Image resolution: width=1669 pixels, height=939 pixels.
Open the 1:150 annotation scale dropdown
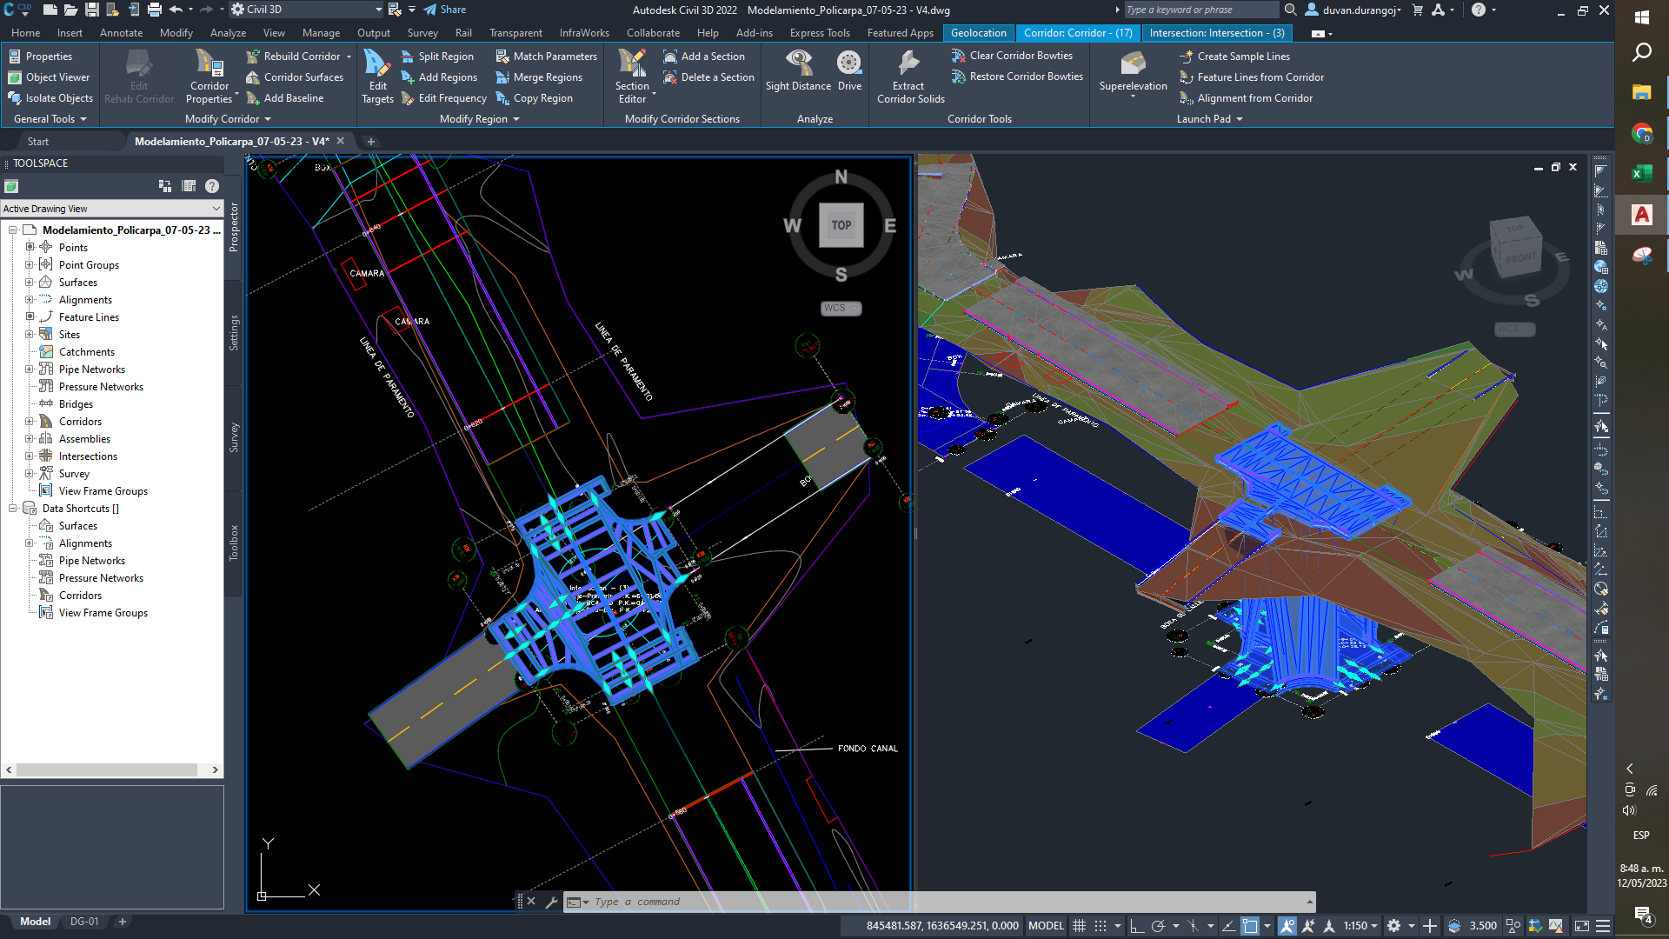click(1373, 925)
